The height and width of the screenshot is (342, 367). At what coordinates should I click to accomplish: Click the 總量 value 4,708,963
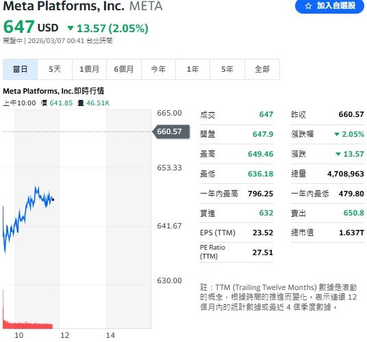(346, 174)
